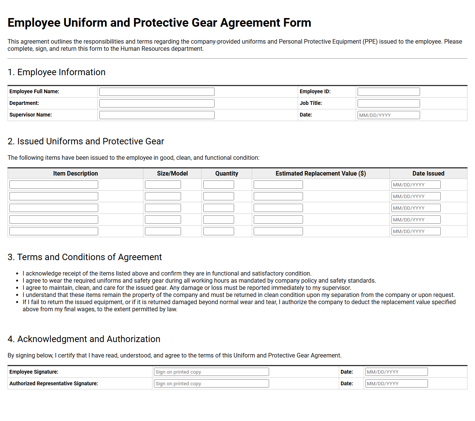
Task: Click first row Estimated Replacement Value field
Action: click(x=278, y=185)
